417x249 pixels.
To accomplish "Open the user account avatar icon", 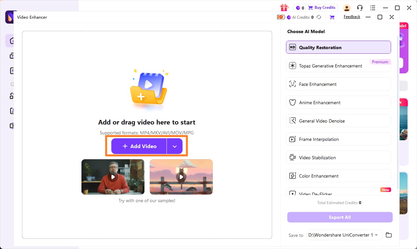I will point(347,8).
